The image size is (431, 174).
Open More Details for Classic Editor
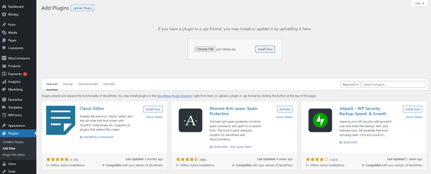coord(154,117)
